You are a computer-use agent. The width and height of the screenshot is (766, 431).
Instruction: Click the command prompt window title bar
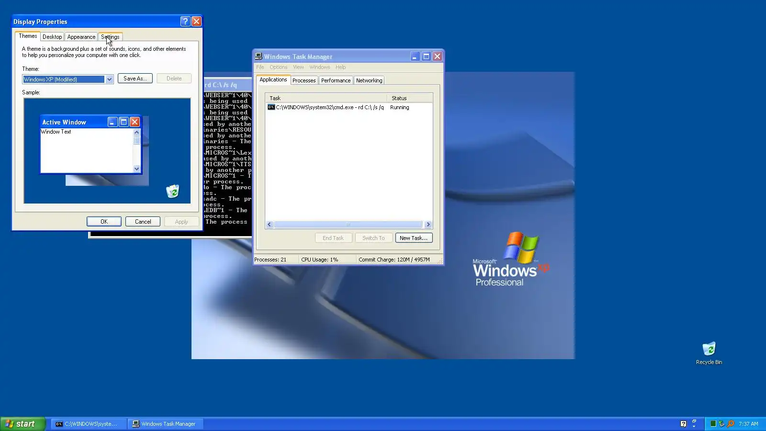click(x=228, y=85)
